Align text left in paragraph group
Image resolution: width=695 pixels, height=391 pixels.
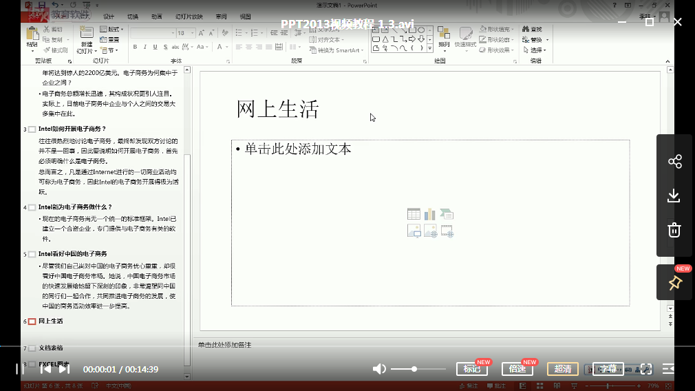tap(239, 47)
